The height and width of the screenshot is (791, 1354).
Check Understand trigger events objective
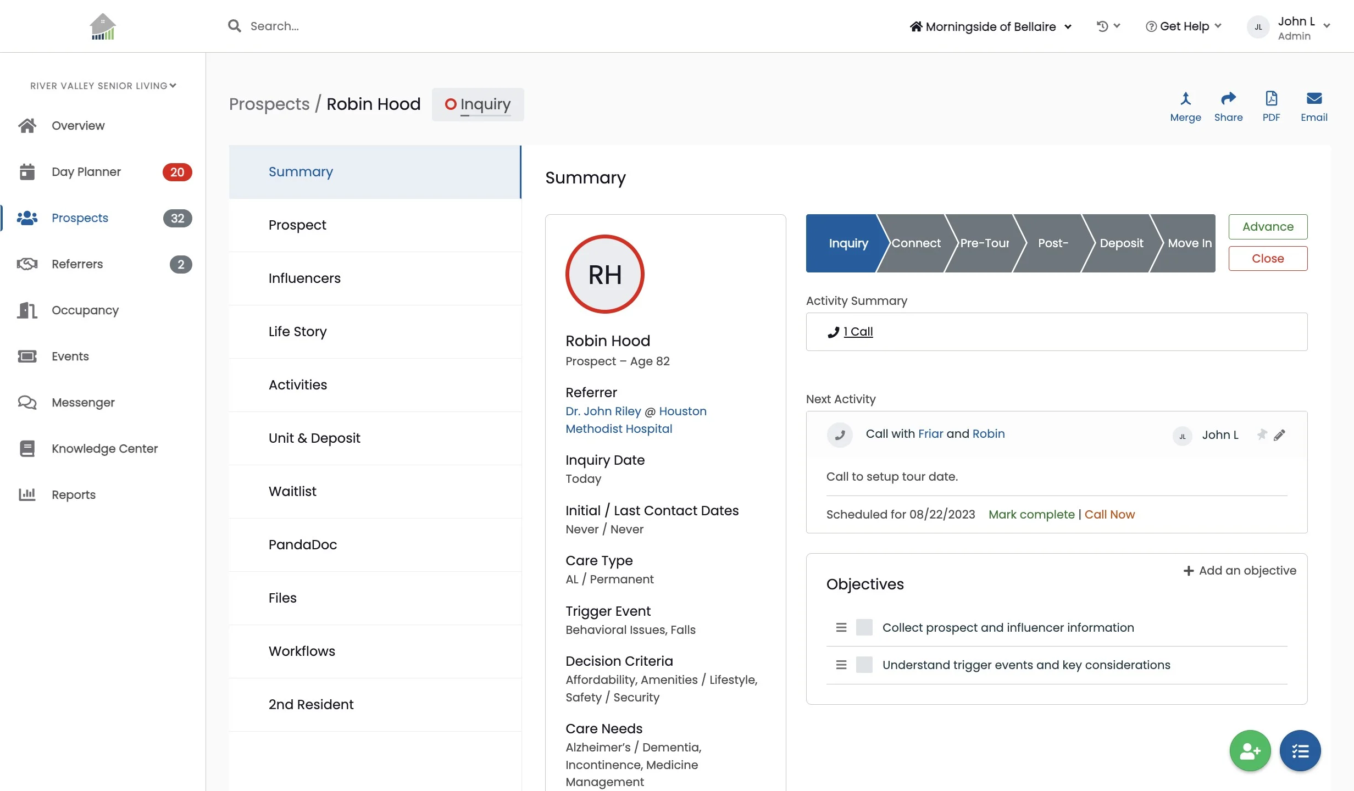pos(864,665)
